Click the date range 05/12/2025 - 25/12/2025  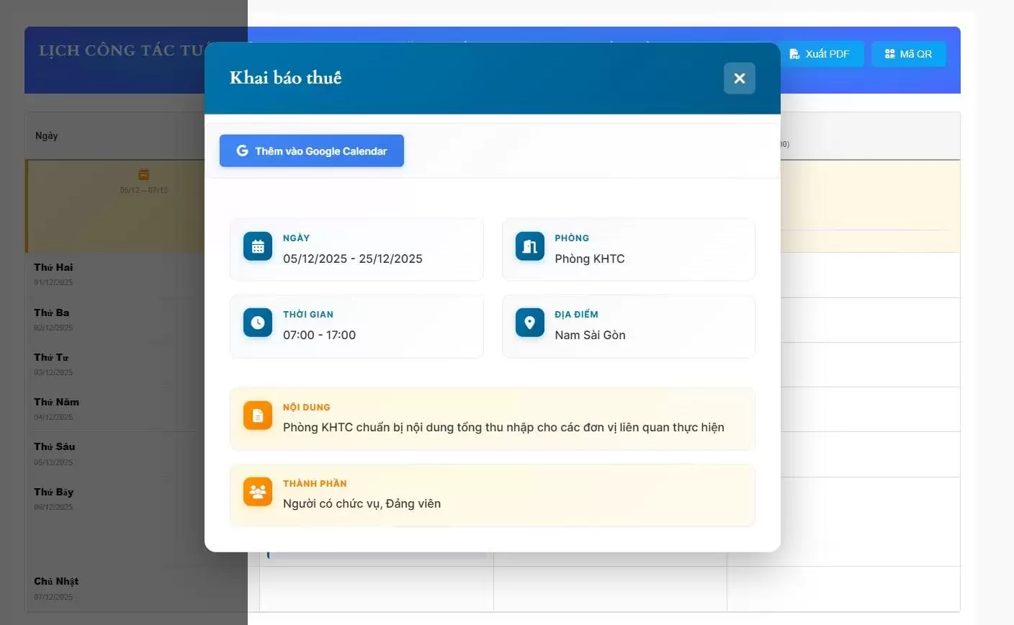coord(353,259)
